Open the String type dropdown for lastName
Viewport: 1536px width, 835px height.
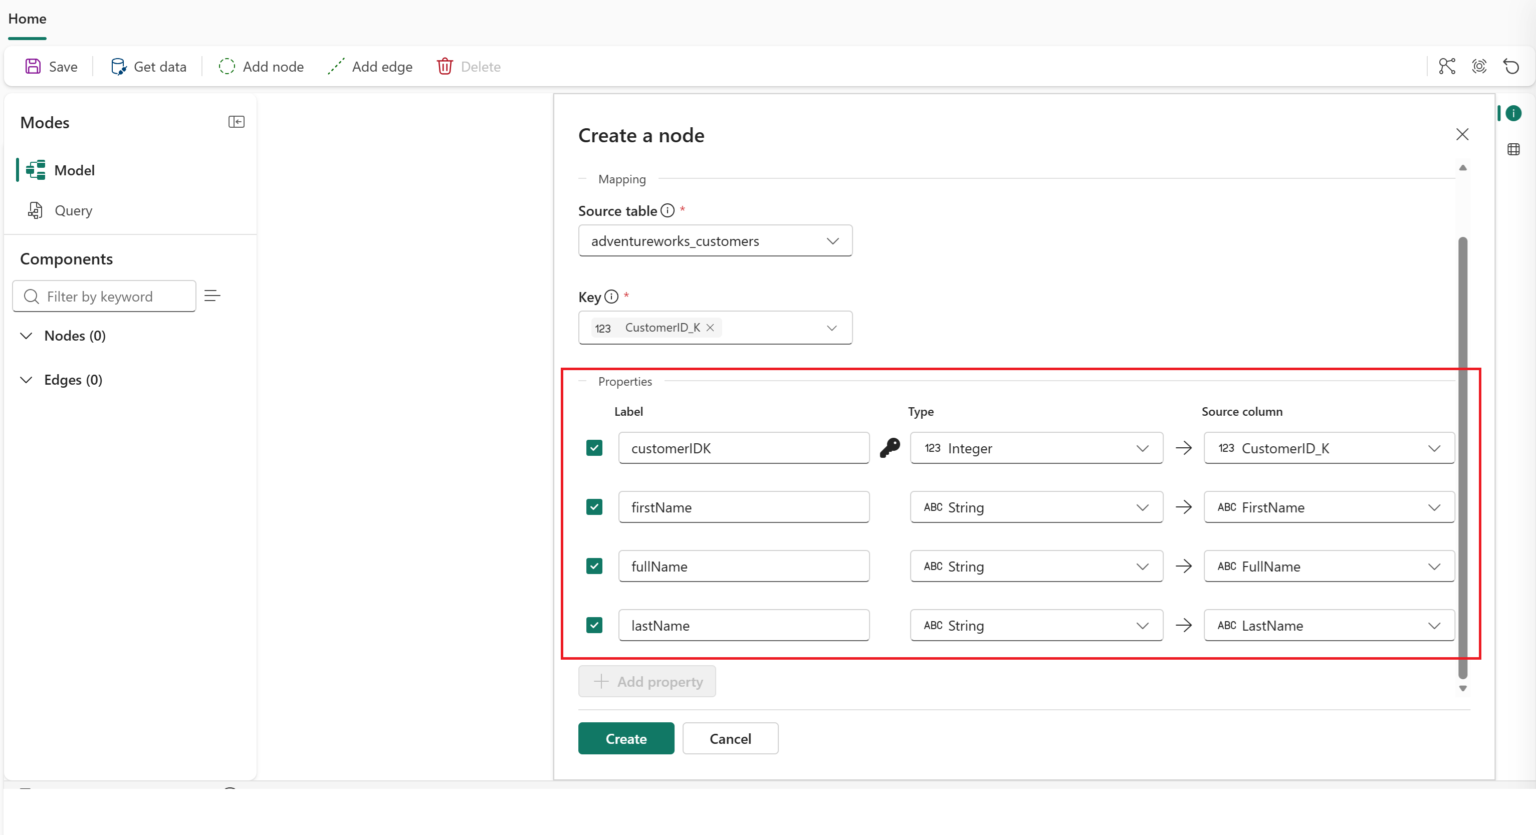(1036, 625)
